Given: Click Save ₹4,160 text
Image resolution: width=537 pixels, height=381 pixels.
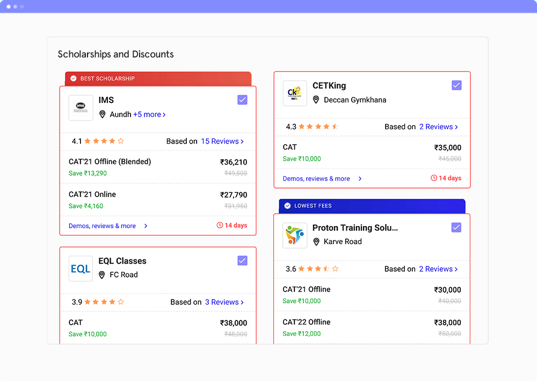Looking at the screenshot, I should [x=86, y=206].
